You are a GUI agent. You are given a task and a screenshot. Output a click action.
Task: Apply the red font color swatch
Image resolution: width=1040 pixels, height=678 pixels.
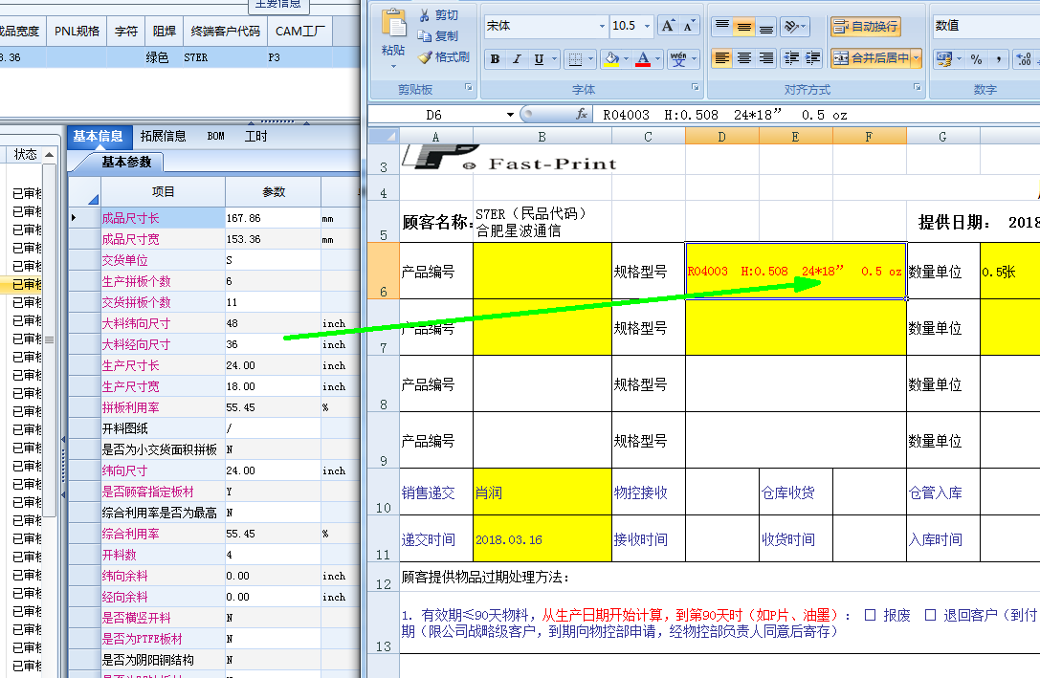[x=643, y=59]
